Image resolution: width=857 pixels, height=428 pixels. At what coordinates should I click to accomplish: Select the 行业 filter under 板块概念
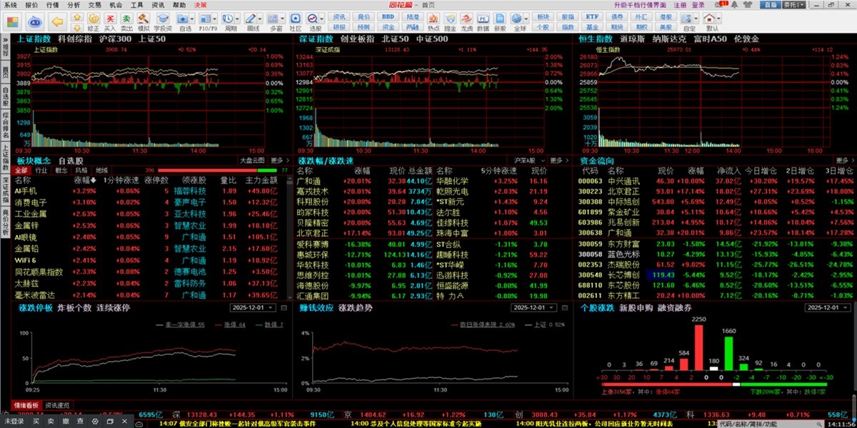(41, 170)
